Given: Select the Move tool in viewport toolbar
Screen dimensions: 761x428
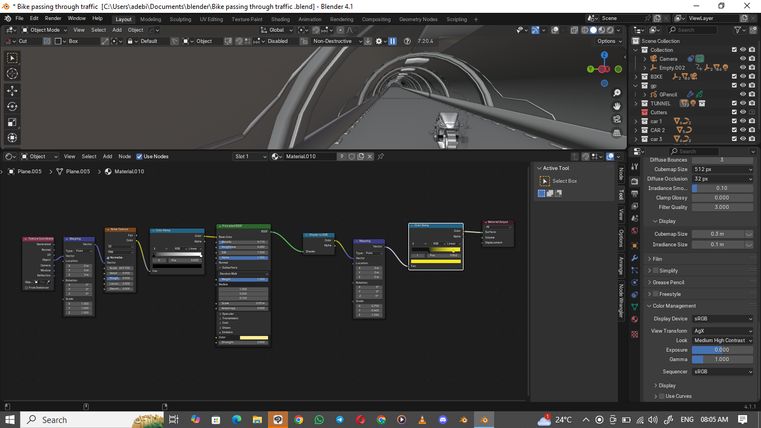Looking at the screenshot, I should point(12,90).
